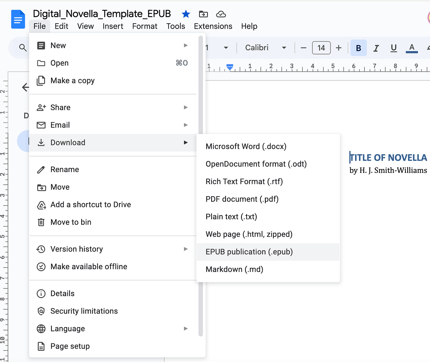Click the Email envelope icon

(x=41, y=125)
